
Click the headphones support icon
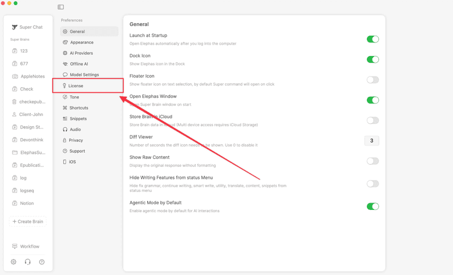click(x=28, y=262)
